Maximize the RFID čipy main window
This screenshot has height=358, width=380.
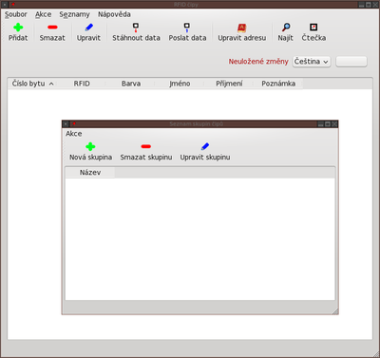(x=369, y=5)
